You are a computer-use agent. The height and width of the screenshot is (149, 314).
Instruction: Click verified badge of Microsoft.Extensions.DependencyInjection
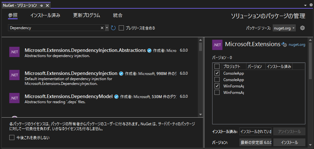tap(121, 74)
